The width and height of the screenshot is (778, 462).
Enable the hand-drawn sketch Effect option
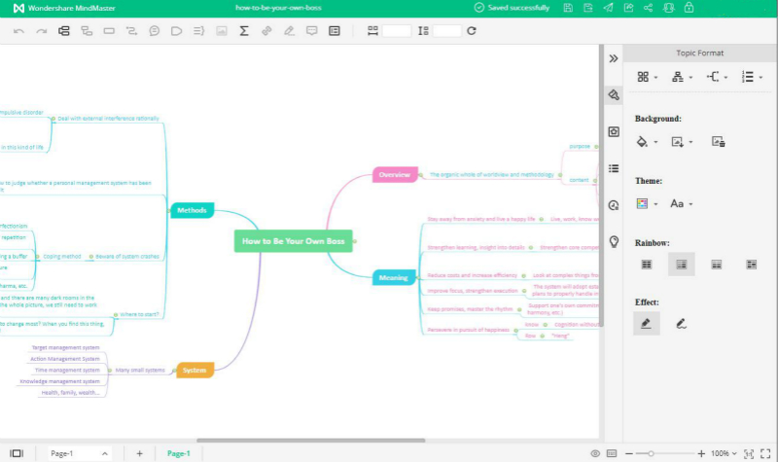(682, 324)
